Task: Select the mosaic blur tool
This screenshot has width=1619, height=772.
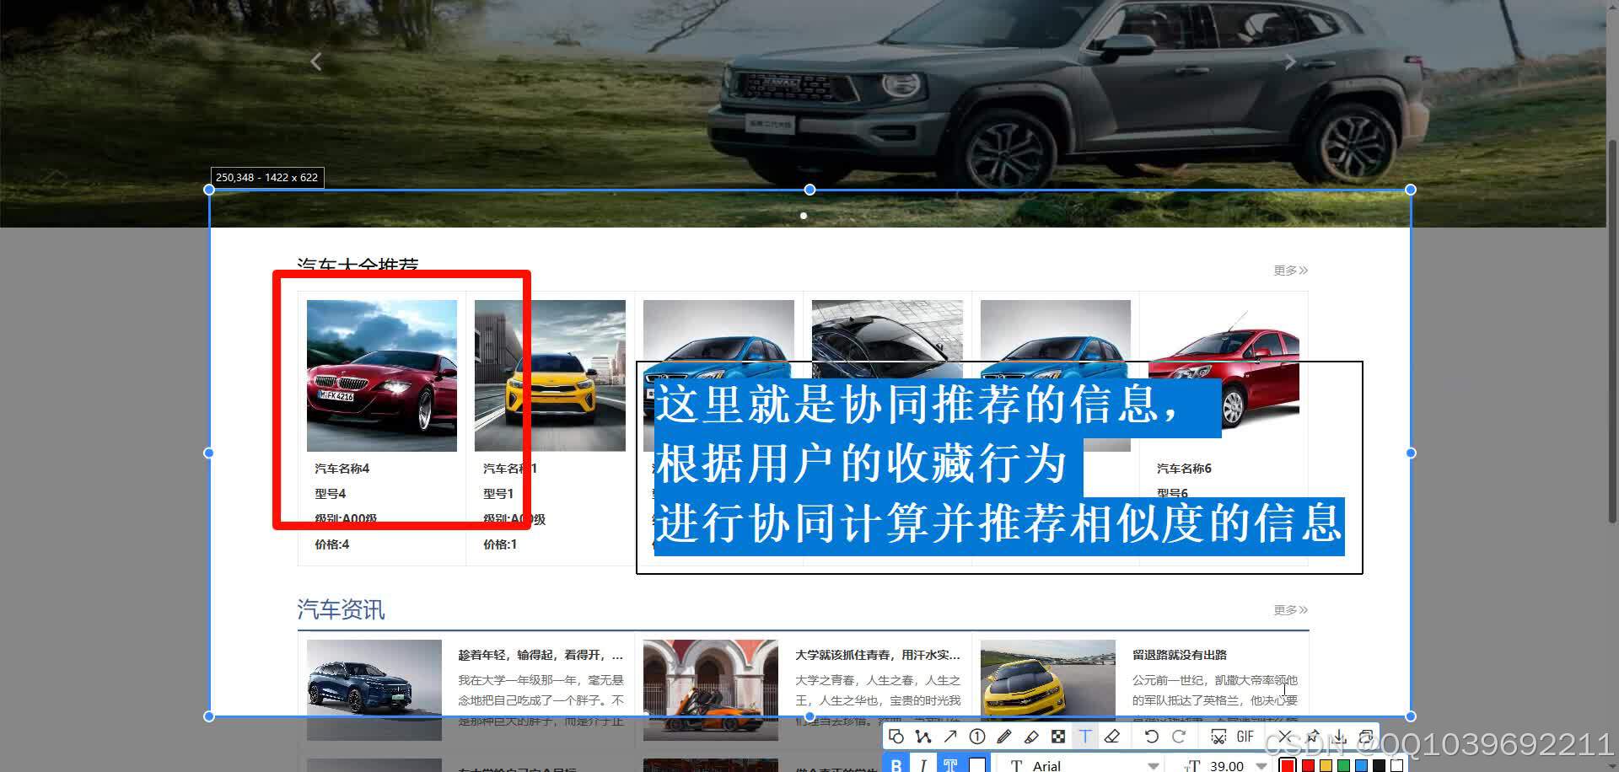Action: (1058, 737)
